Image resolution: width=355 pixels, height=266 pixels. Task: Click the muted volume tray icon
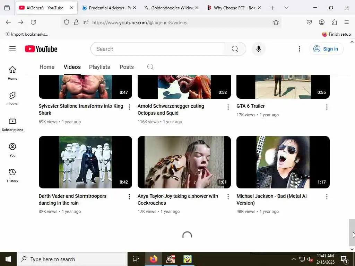click(x=310, y=259)
